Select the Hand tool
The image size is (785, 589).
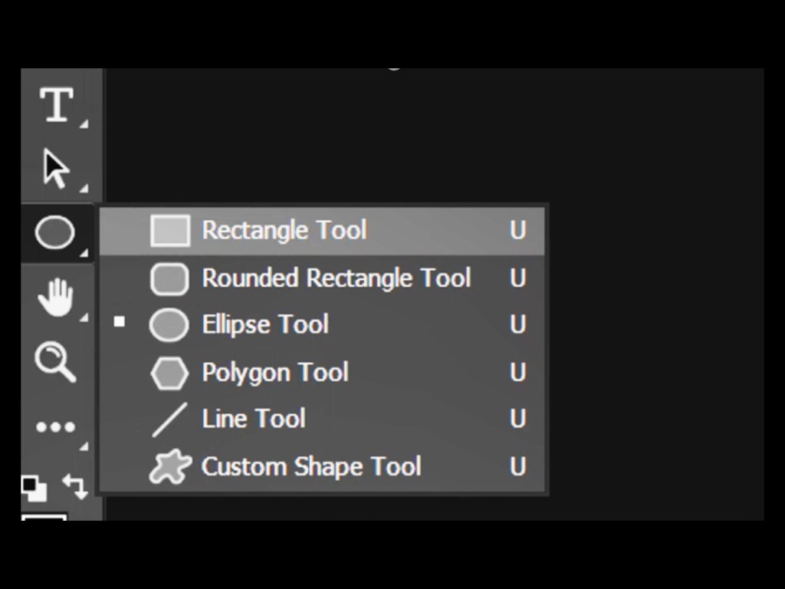pos(55,298)
